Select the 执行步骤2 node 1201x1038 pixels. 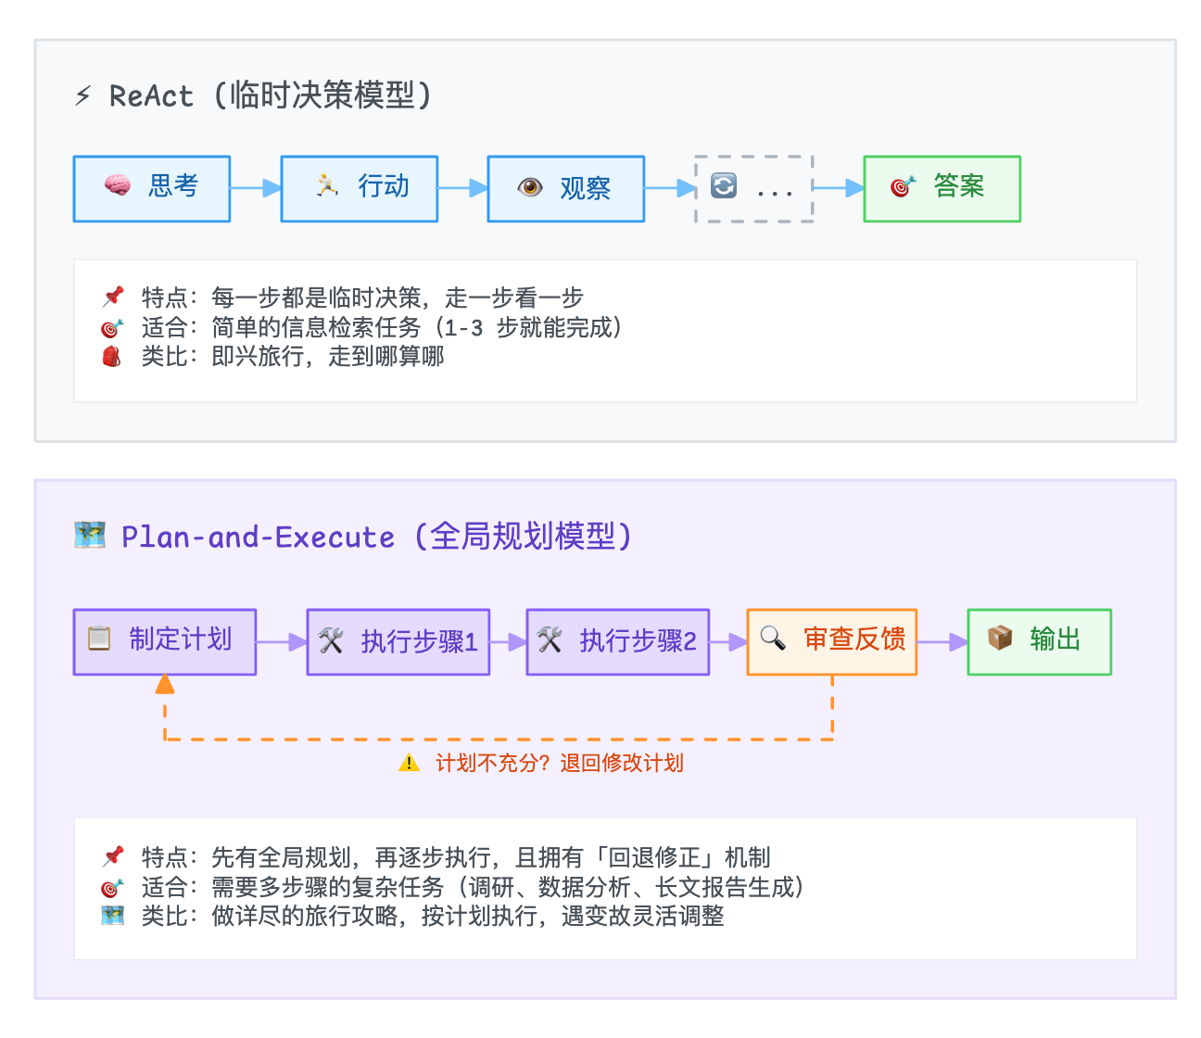(x=617, y=641)
